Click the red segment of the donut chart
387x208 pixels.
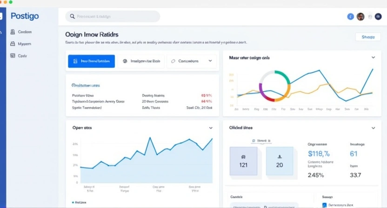click(x=269, y=99)
